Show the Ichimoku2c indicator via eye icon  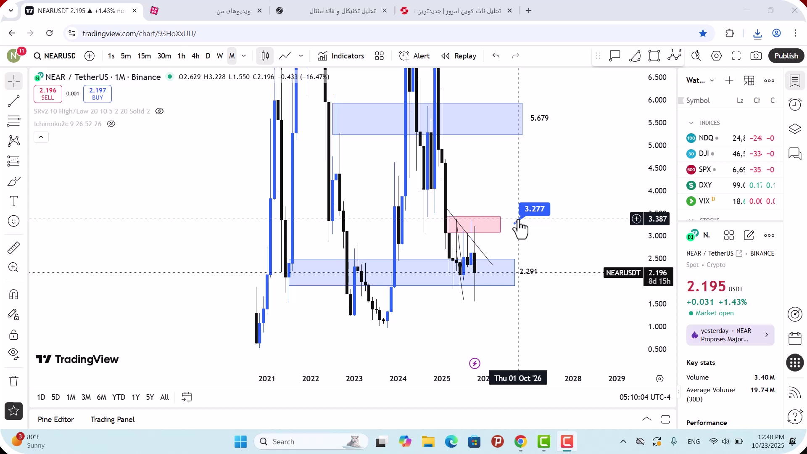tap(111, 124)
